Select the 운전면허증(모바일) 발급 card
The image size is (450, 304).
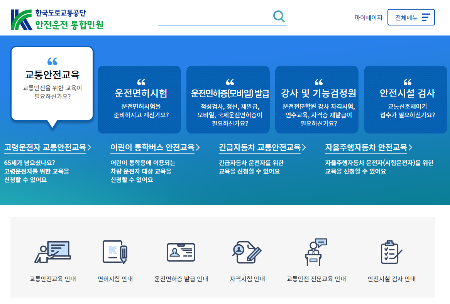click(228, 100)
